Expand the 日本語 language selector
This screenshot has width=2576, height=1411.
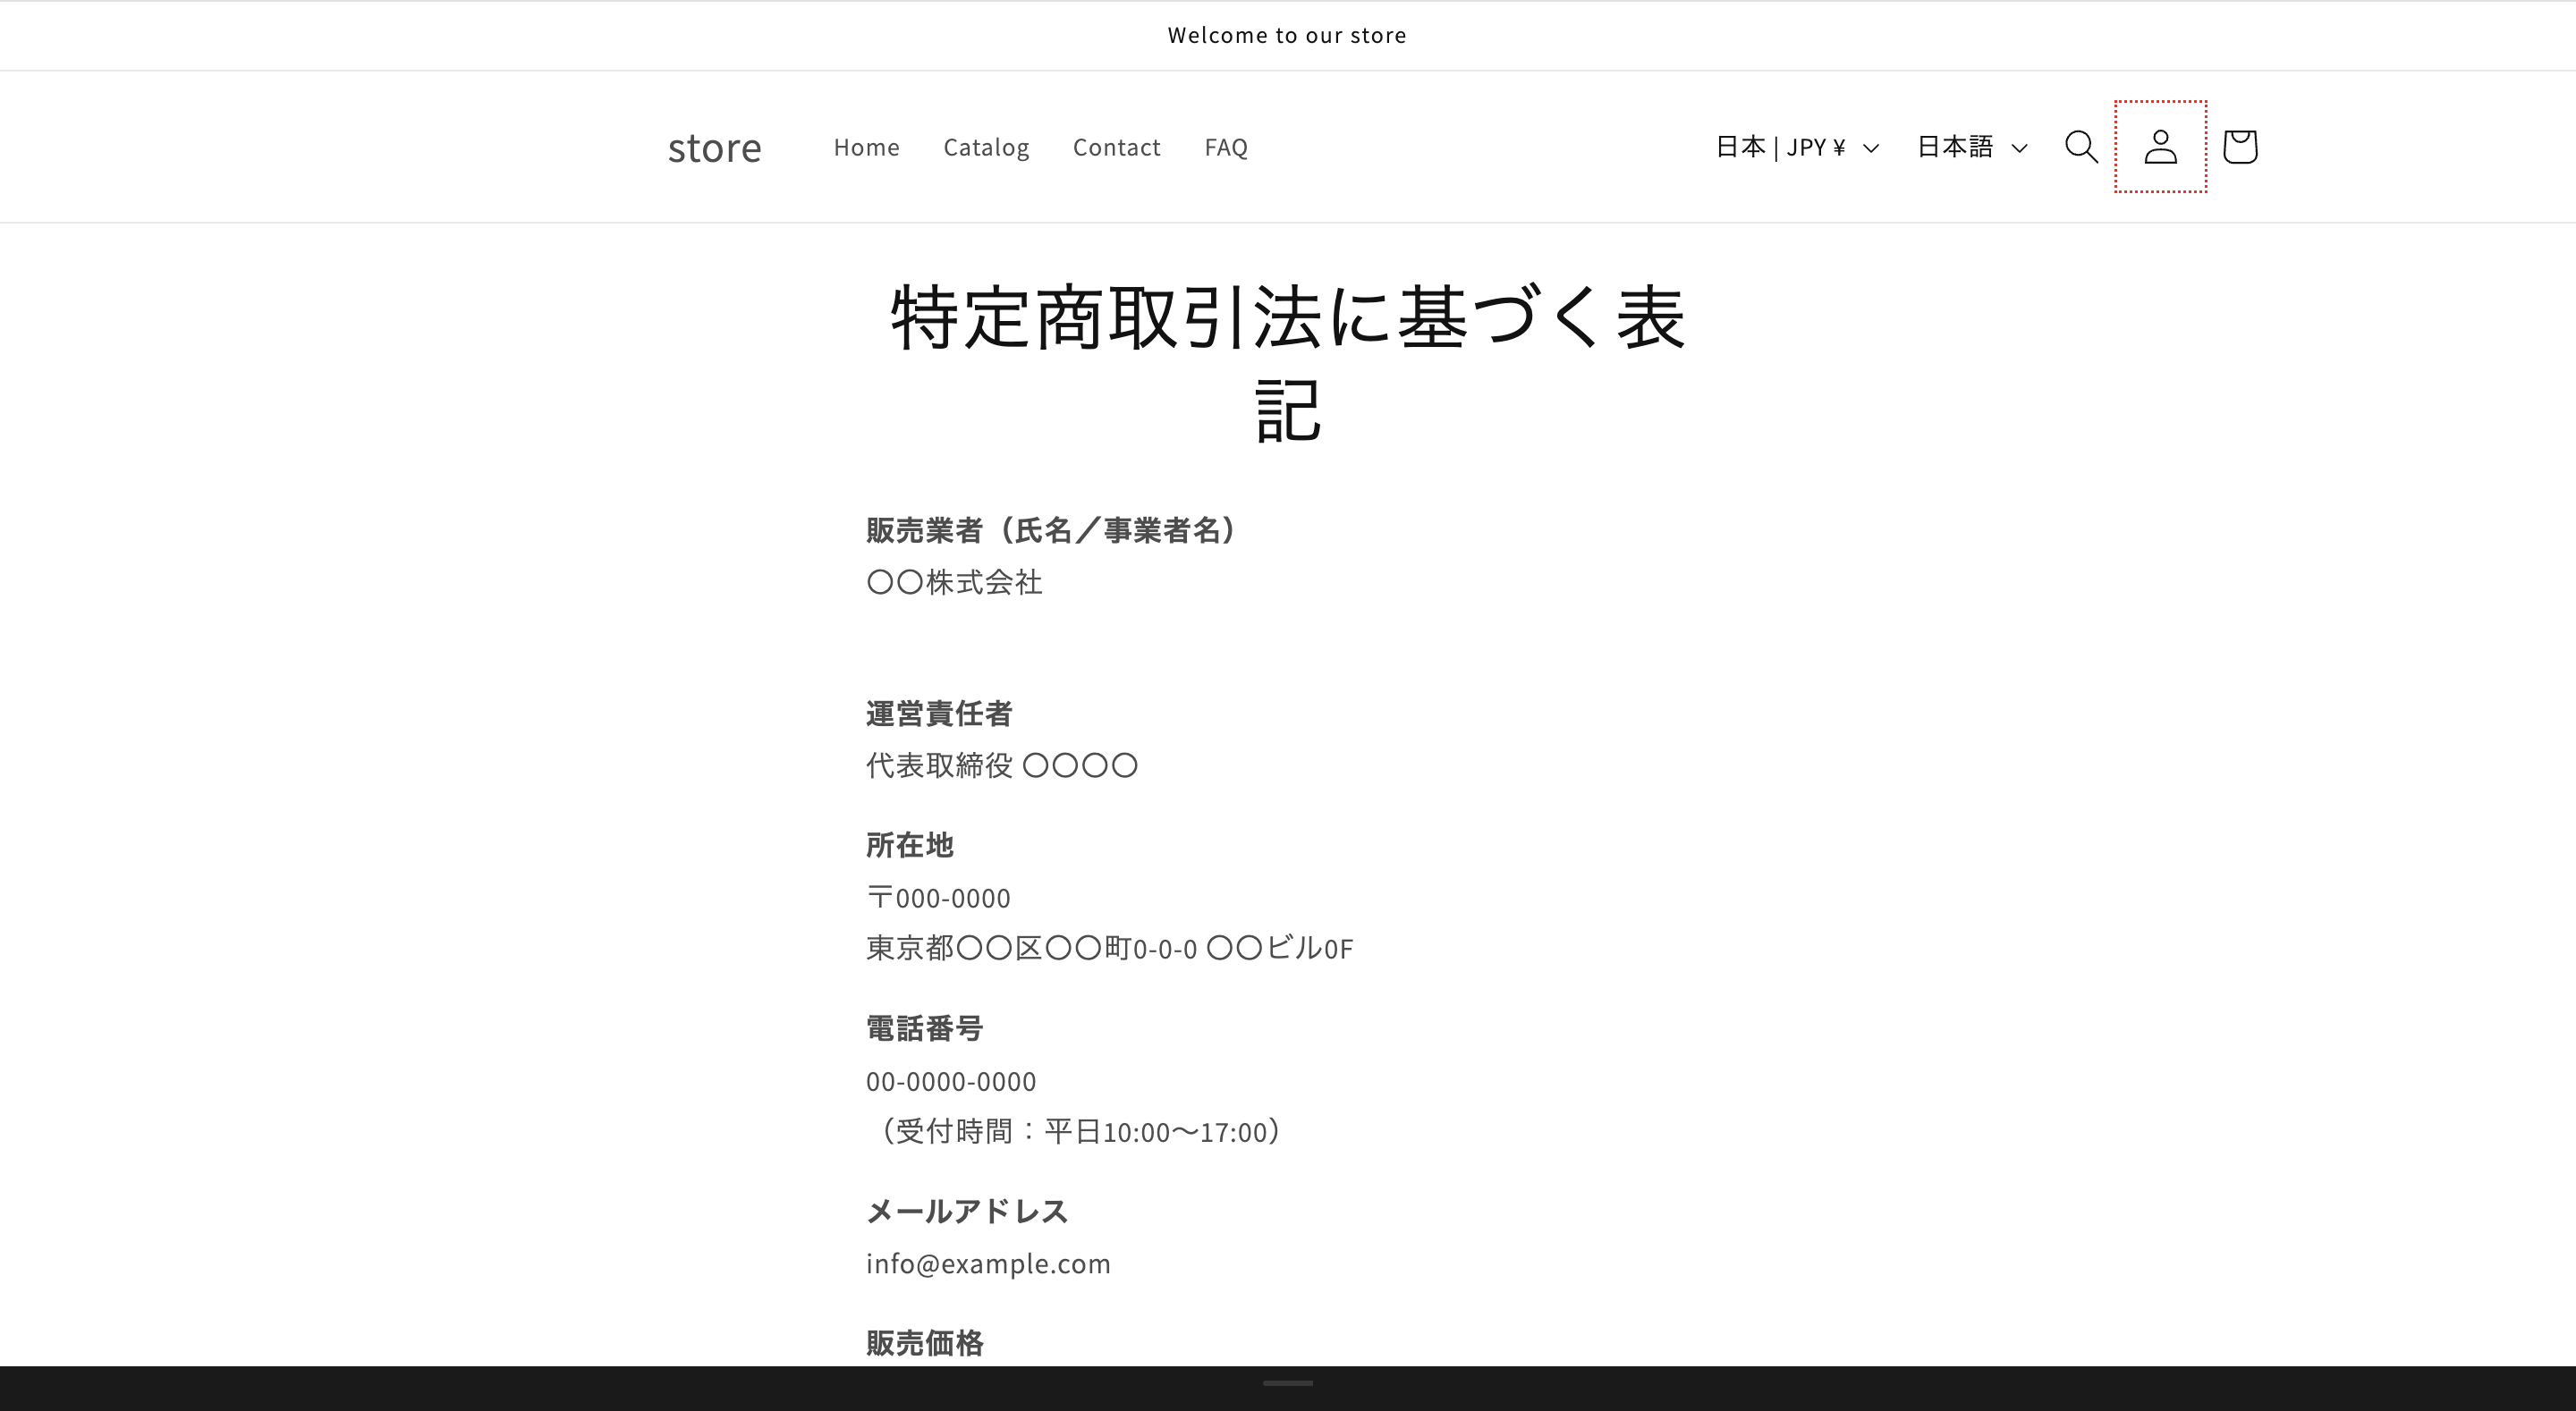coord(1972,147)
